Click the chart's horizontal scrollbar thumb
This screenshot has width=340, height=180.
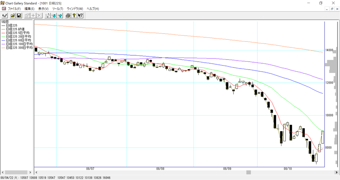(249, 172)
